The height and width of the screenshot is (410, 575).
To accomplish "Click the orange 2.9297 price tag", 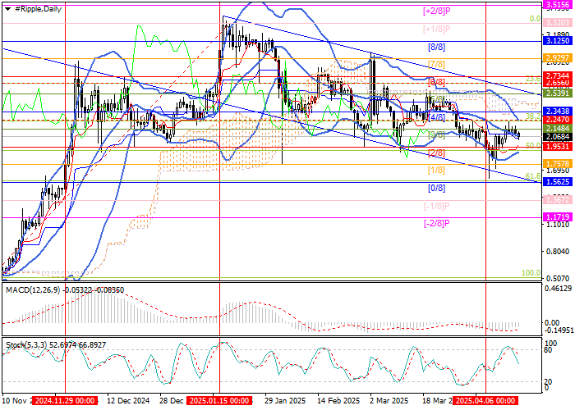I will click(558, 58).
